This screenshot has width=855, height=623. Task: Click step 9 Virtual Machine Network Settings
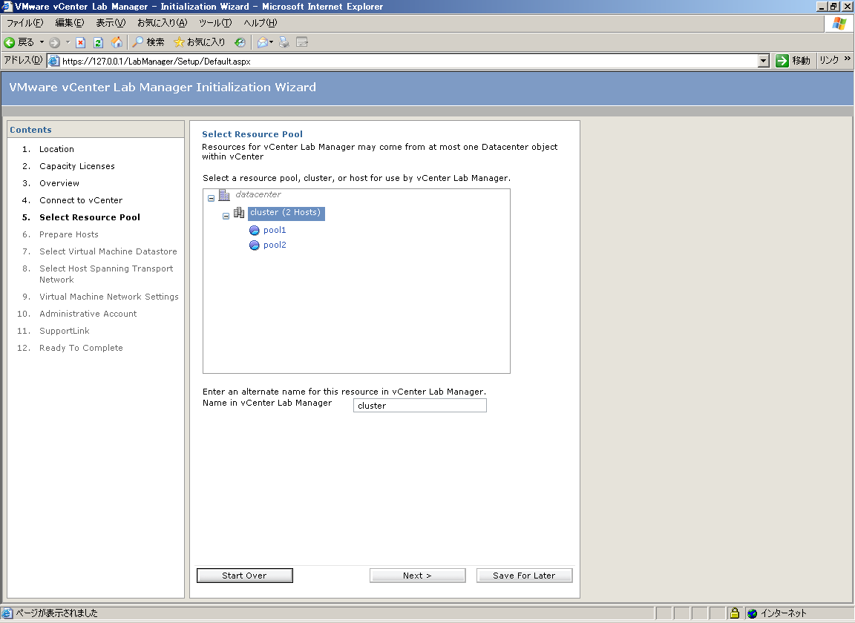[x=109, y=297]
